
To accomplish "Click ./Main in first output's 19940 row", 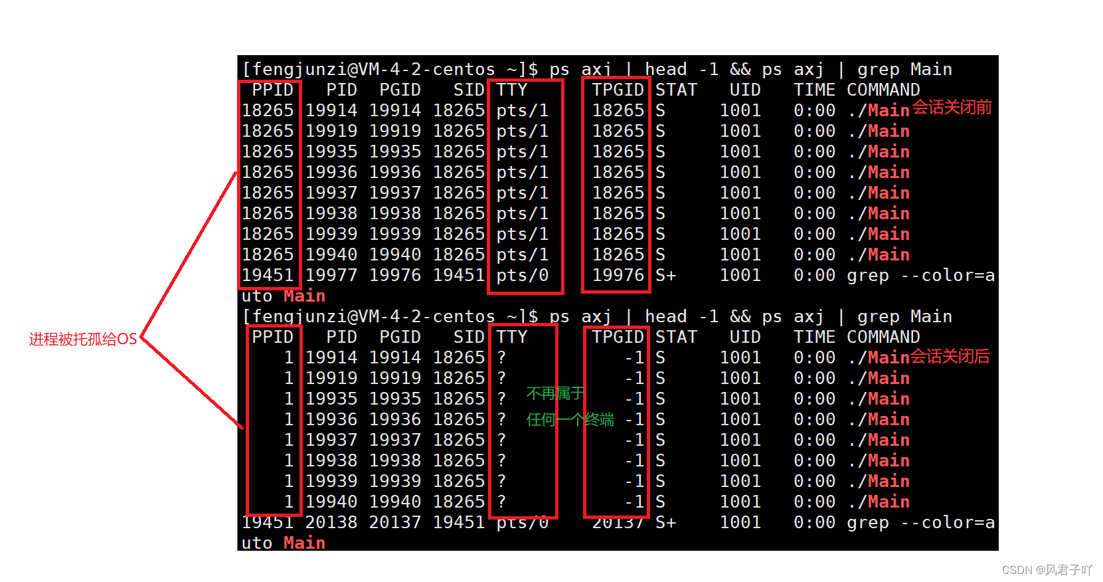I will [x=879, y=254].
